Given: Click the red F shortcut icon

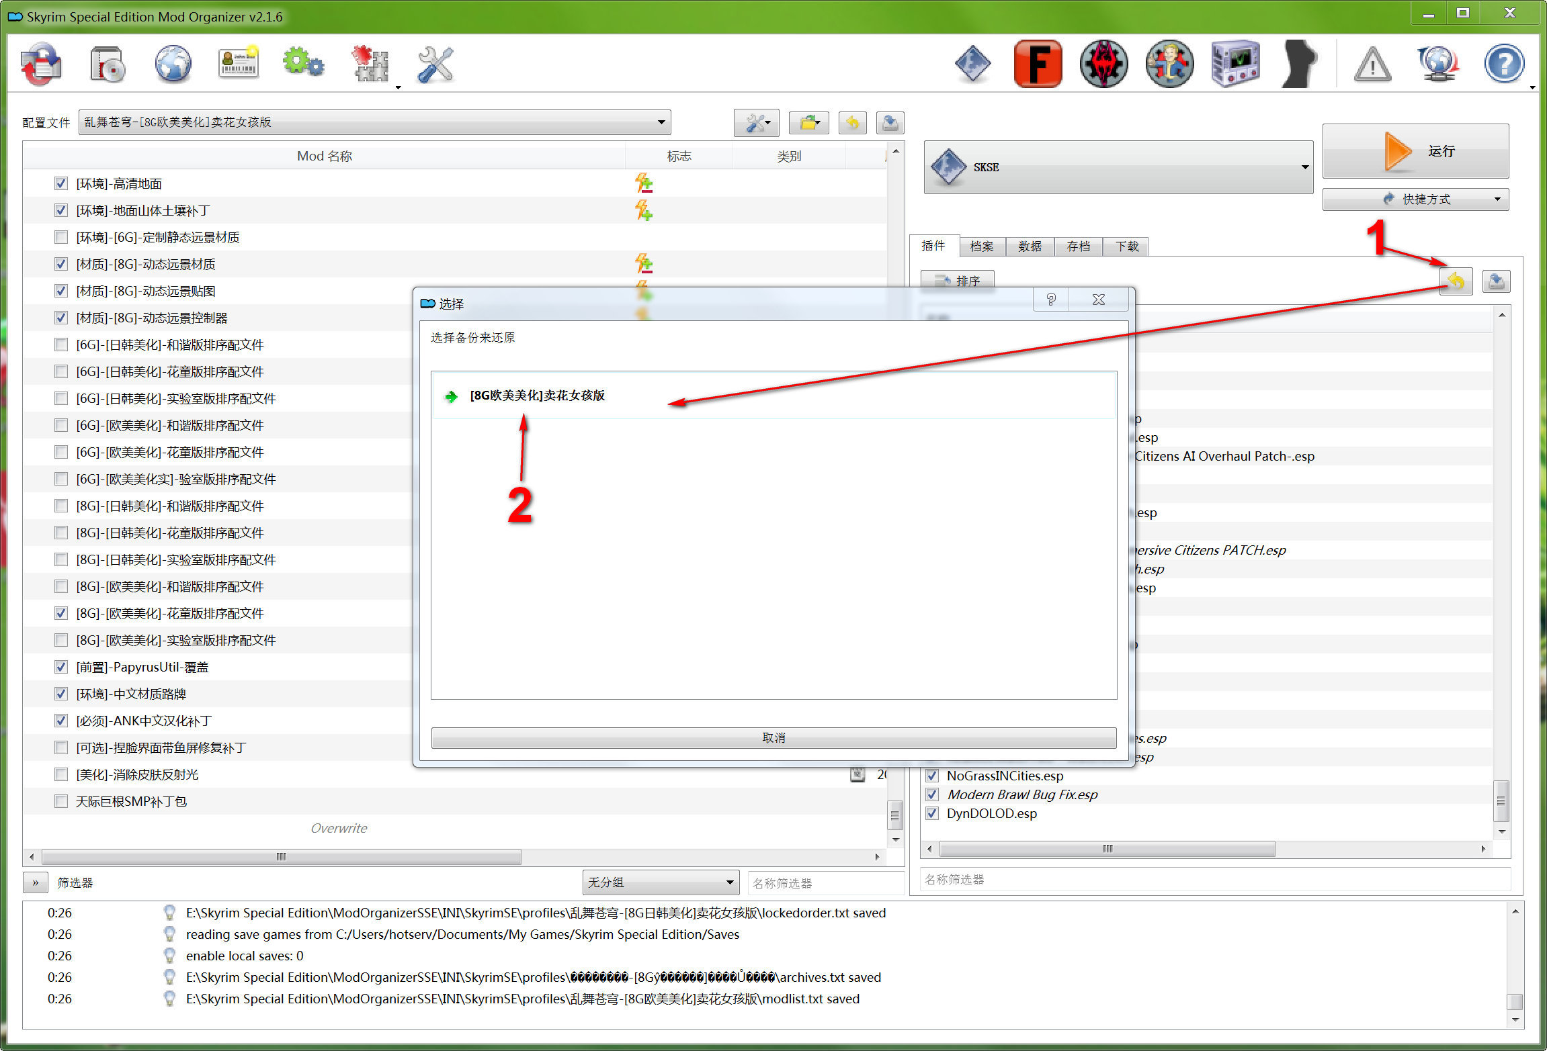Looking at the screenshot, I should coord(1038,64).
